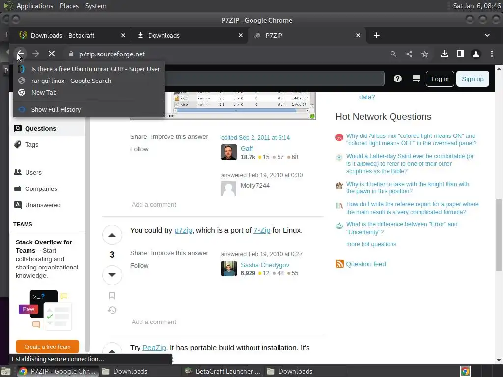Select Show Full History
The image size is (503, 377).
pyautogui.click(x=89, y=109)
